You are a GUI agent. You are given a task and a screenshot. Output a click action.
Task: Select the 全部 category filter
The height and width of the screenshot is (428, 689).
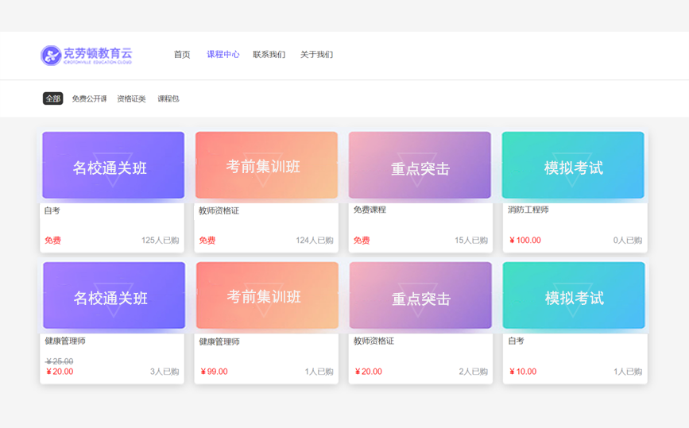point(52,98)
